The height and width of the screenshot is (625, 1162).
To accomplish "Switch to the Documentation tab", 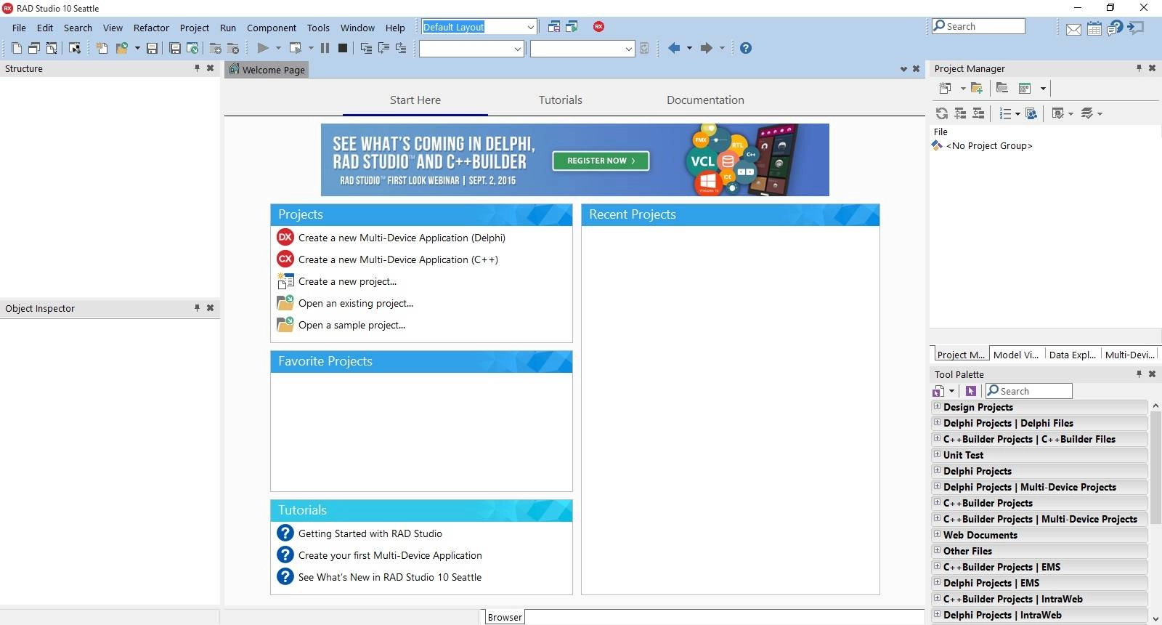I will (705, 100).
